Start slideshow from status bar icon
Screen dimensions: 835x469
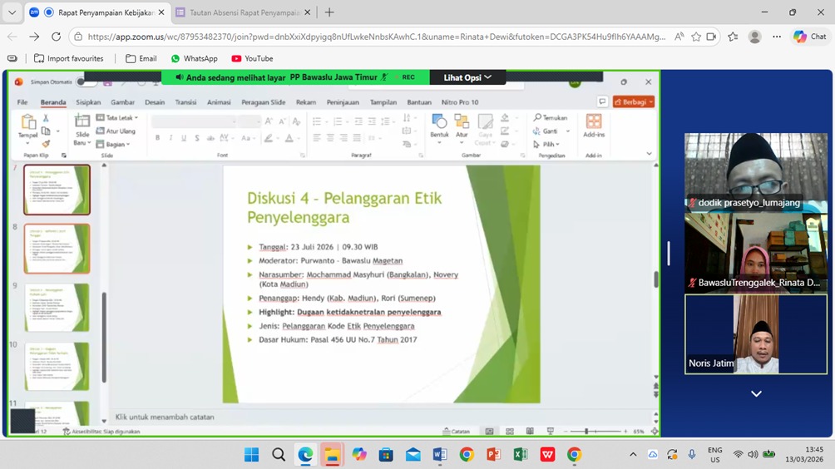coord(550,432)
